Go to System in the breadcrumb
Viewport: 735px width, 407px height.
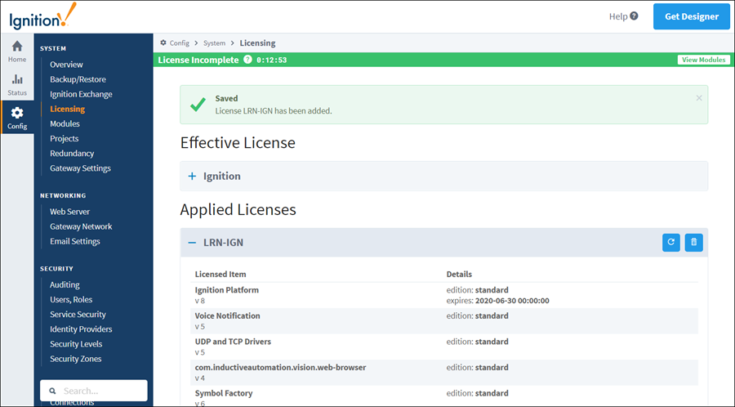coord(214,42)
